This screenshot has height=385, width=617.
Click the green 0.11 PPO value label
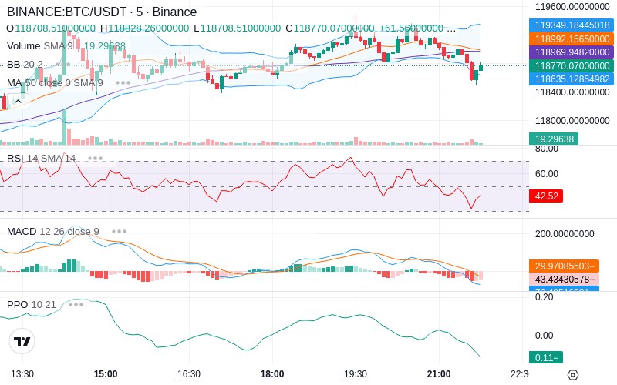coord(546,357)
